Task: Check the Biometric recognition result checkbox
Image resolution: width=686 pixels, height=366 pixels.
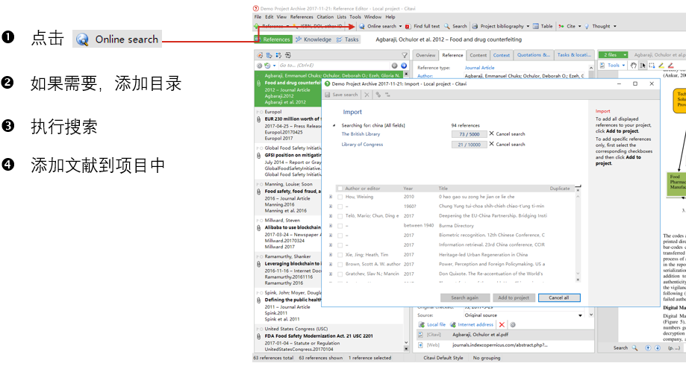Action: (340, 235)
